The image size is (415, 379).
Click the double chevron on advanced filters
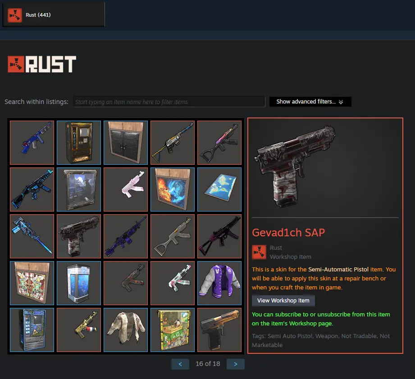341,102
